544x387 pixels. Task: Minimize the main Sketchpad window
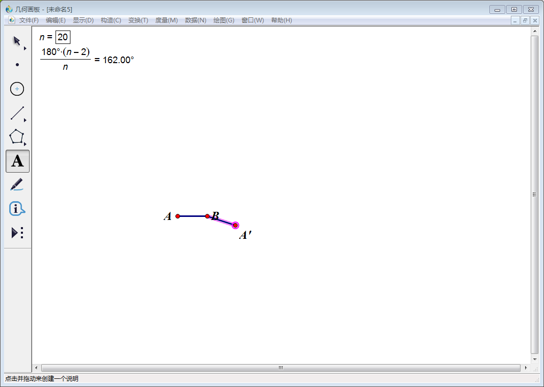point(497,9)
